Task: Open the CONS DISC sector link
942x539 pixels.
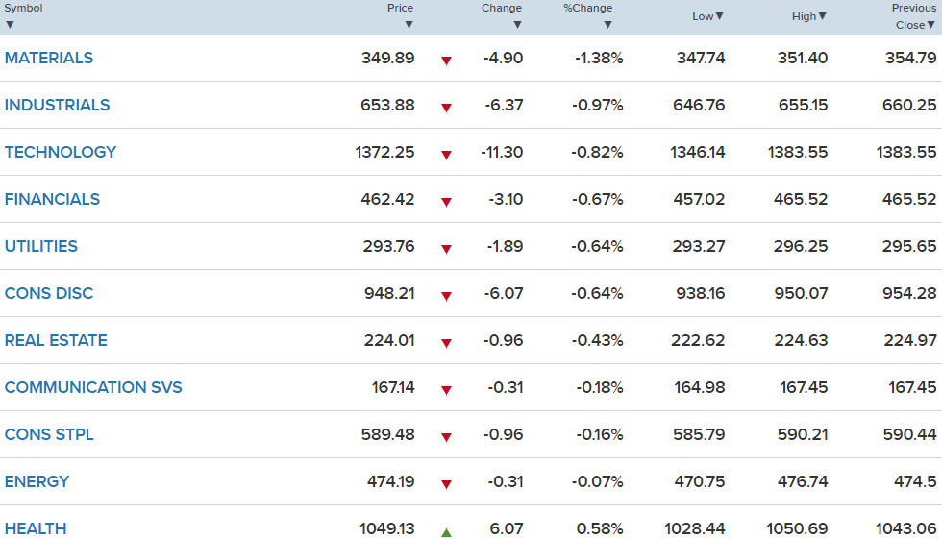Action: pyautogui.click(x=49, y=293)
